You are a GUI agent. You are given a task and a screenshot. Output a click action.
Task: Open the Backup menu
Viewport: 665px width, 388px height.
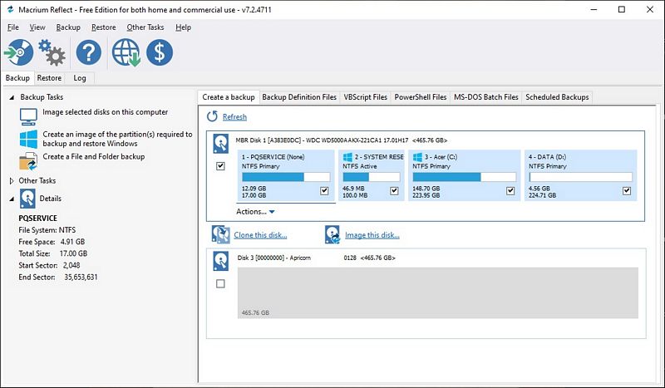68,27
